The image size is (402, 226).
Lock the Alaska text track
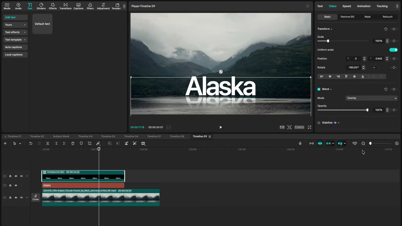pyautogui.click(x=10, y=186)
